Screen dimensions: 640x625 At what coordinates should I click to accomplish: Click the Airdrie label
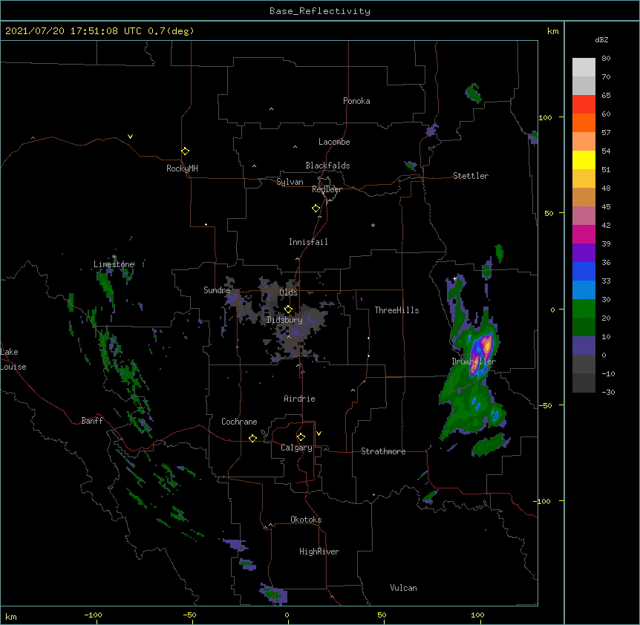[299, 399]
